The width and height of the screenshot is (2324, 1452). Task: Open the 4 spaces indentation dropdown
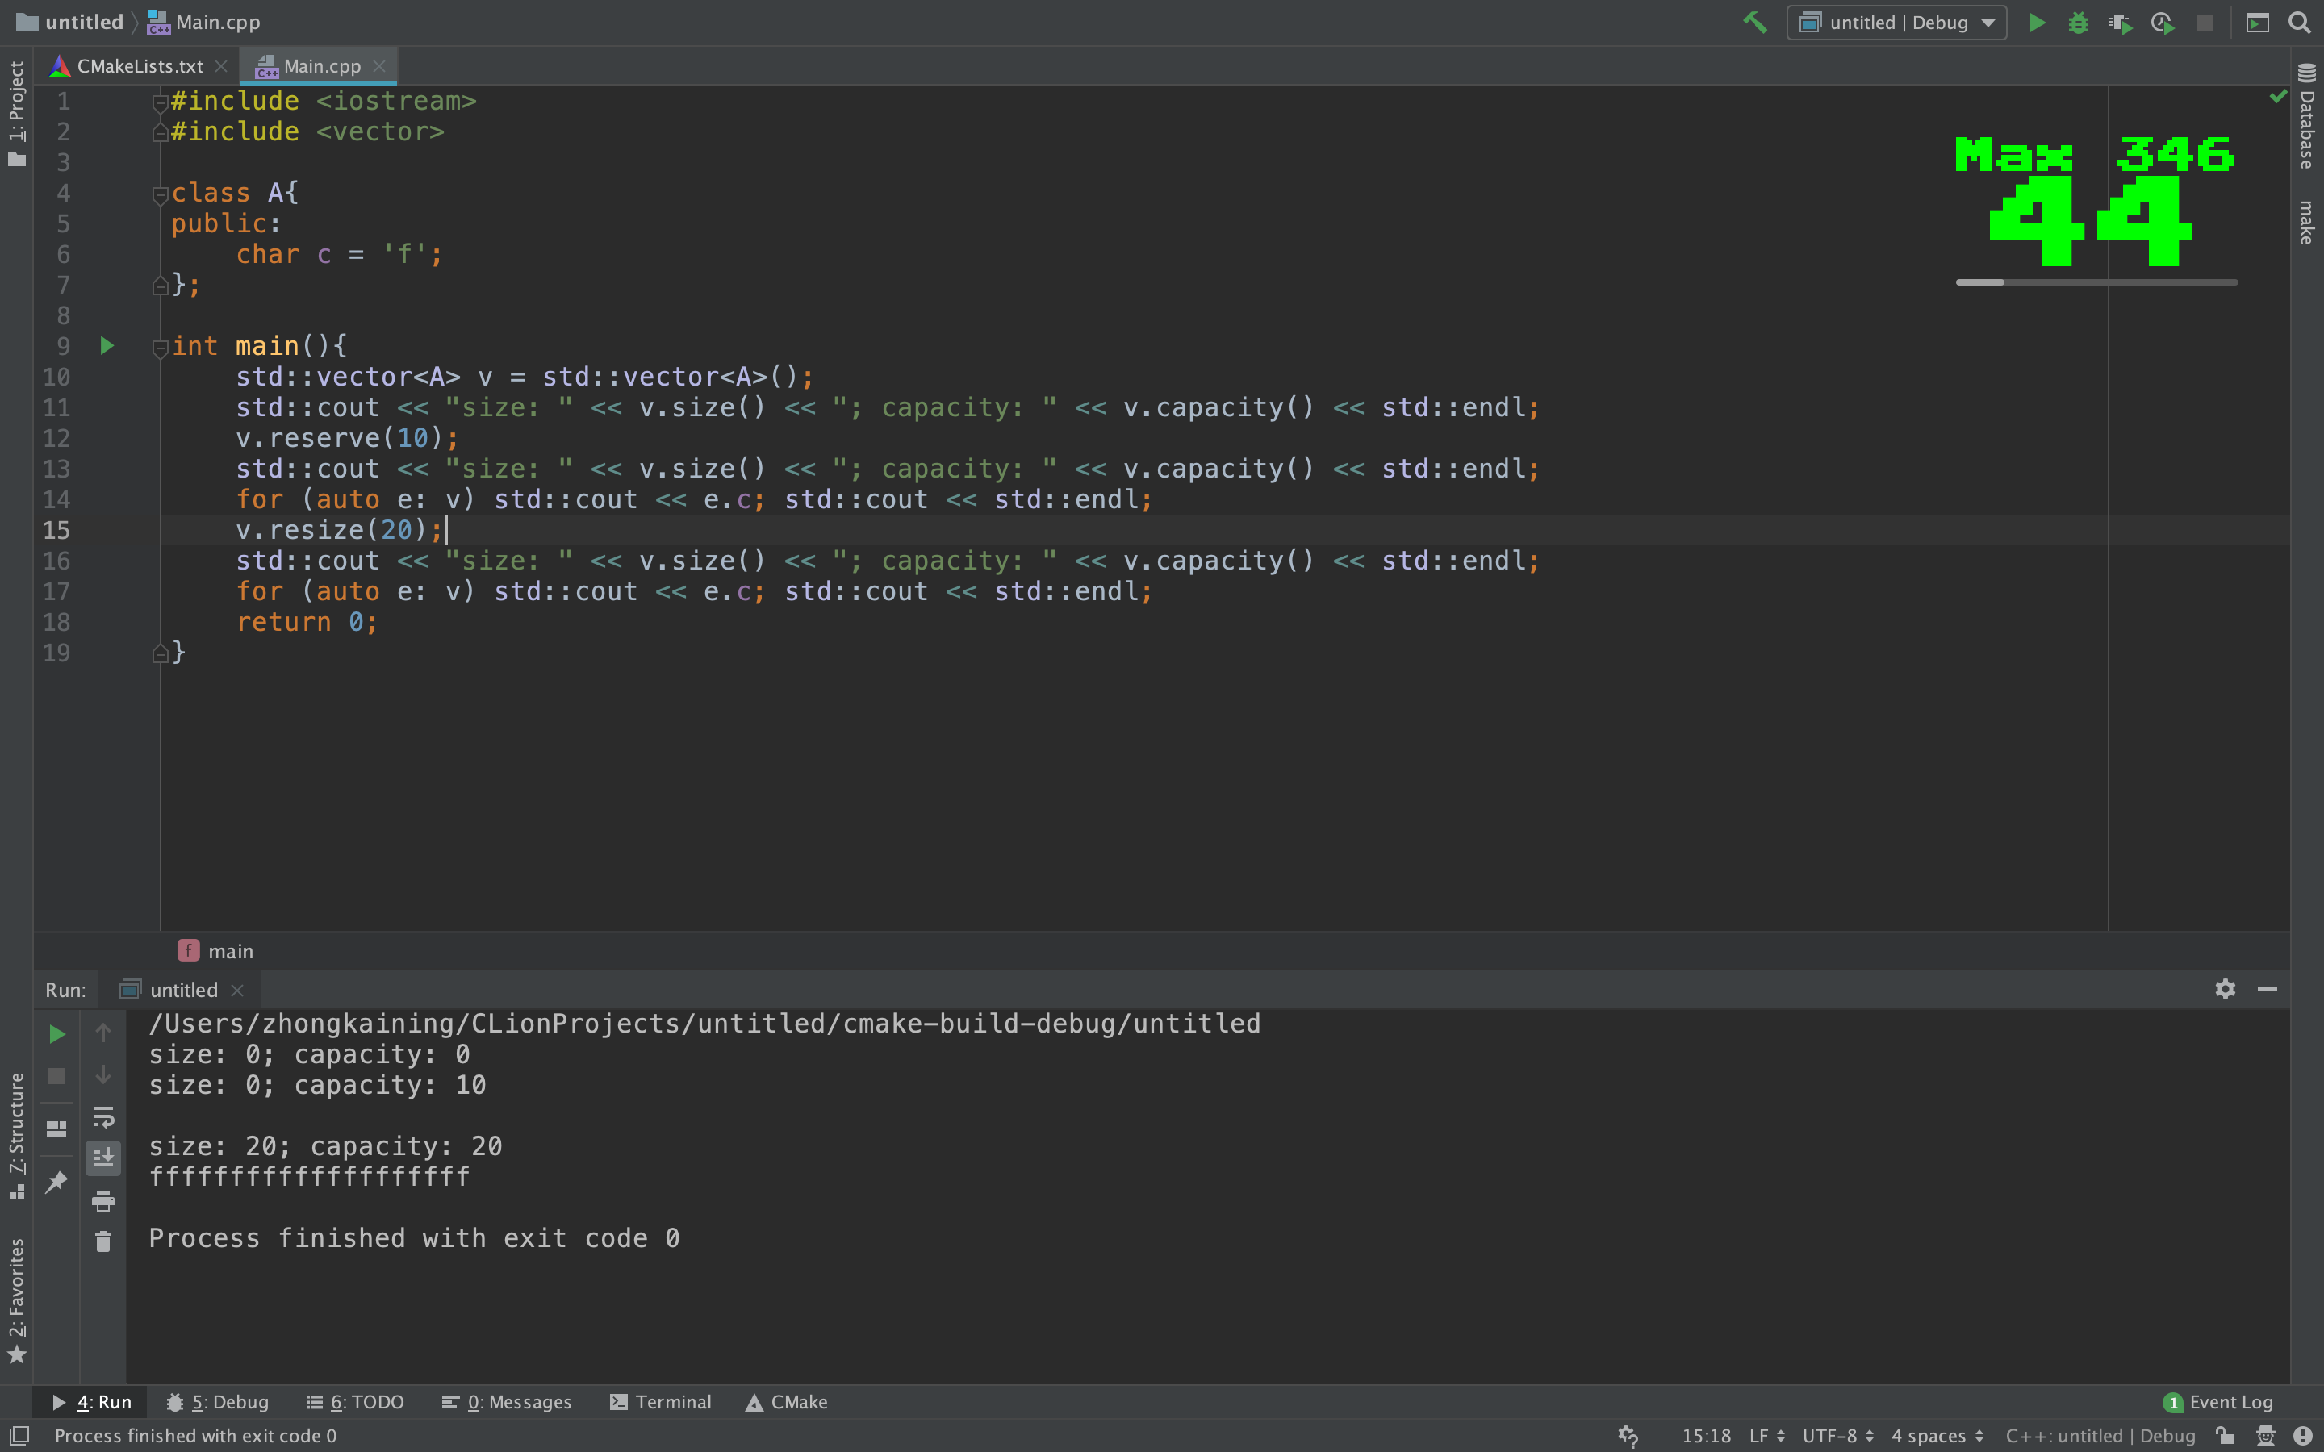click(x=1937, y=1436)
